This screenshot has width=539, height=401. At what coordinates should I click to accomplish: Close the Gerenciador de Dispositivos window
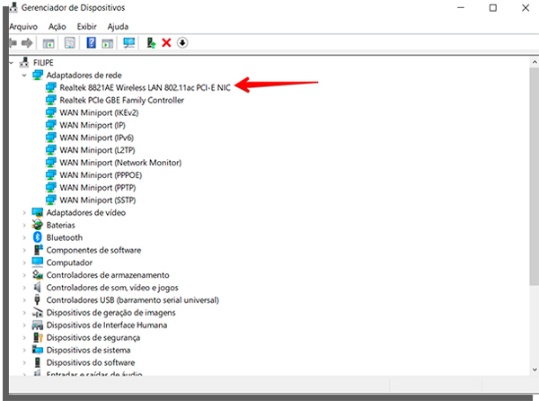click(x=526, y=7)
